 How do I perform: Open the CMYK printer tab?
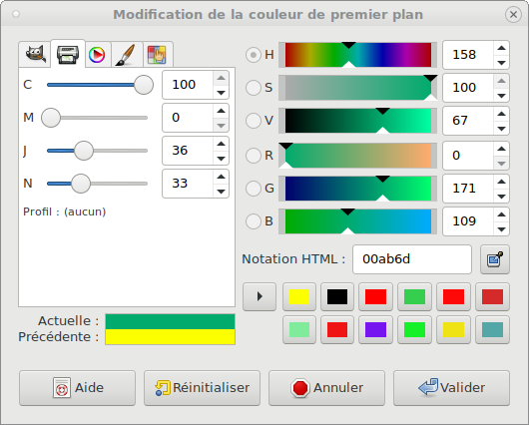point(68,54)
